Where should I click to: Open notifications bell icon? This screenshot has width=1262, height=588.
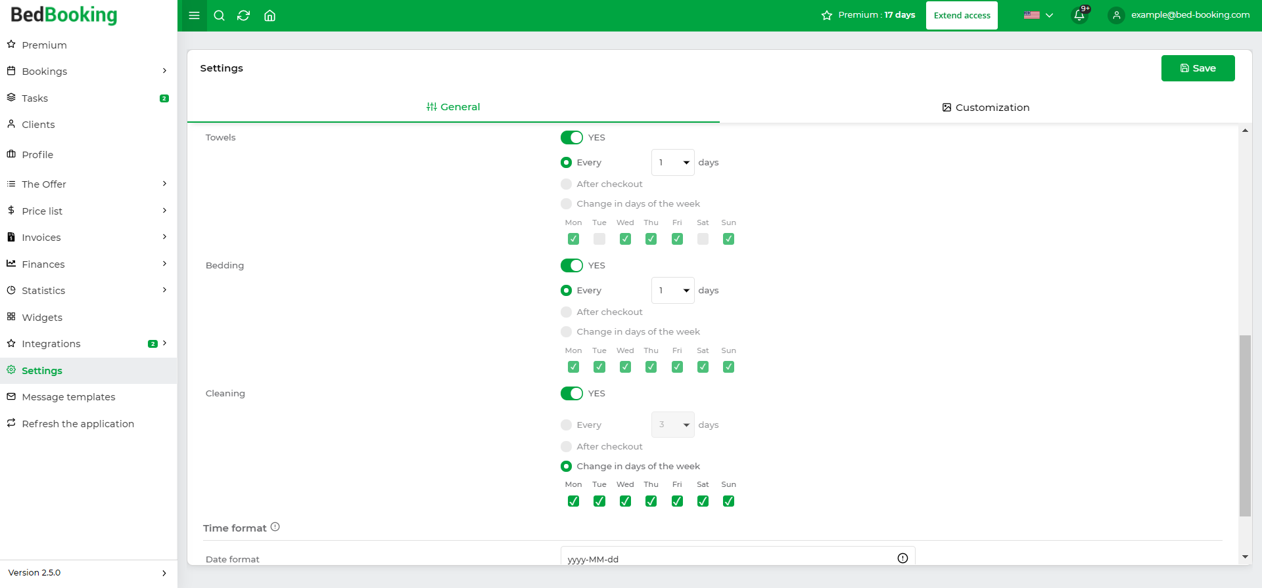pos(1079,15)
